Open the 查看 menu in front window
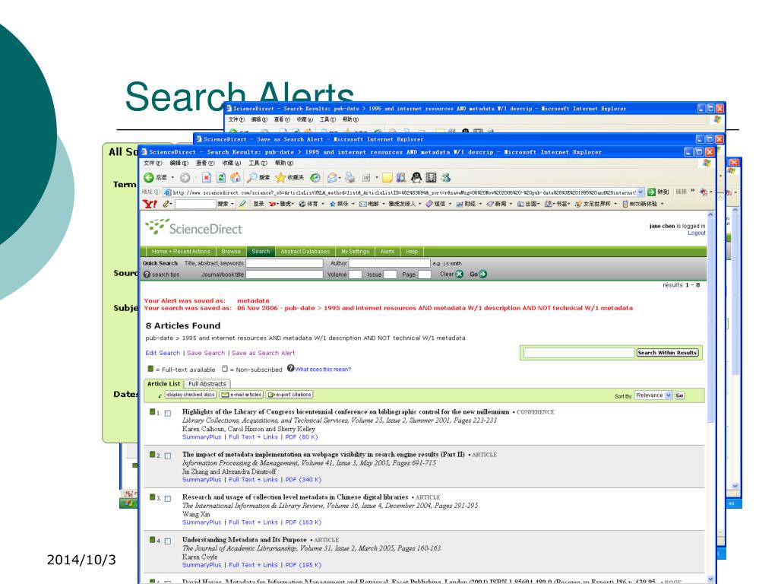The height and width of the screenshot is (584, 778). pyautogui.click(x=205, y=163)
